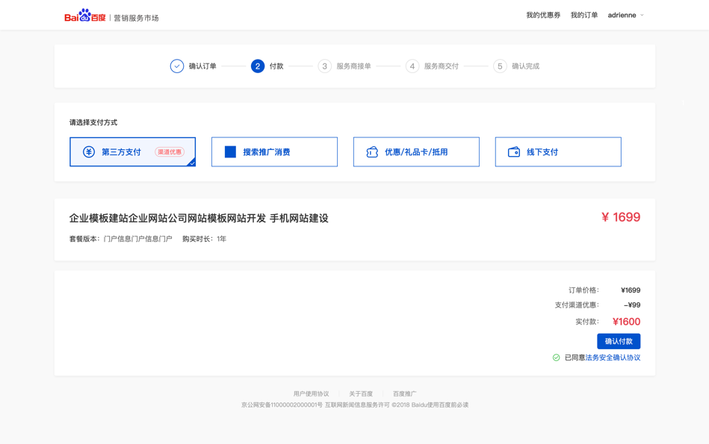
Task: Click the Baidu logo in the header
Action: [x=84, y=16]
